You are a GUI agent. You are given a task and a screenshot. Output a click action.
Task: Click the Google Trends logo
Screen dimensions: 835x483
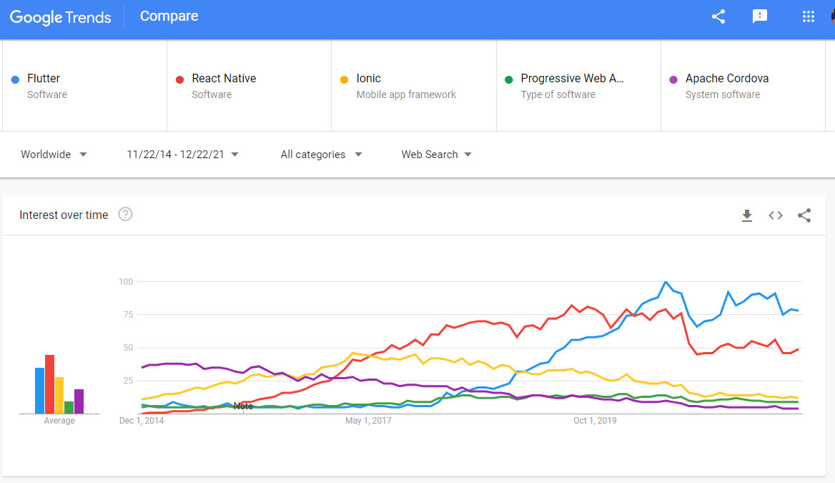click(x=60, y=17)
